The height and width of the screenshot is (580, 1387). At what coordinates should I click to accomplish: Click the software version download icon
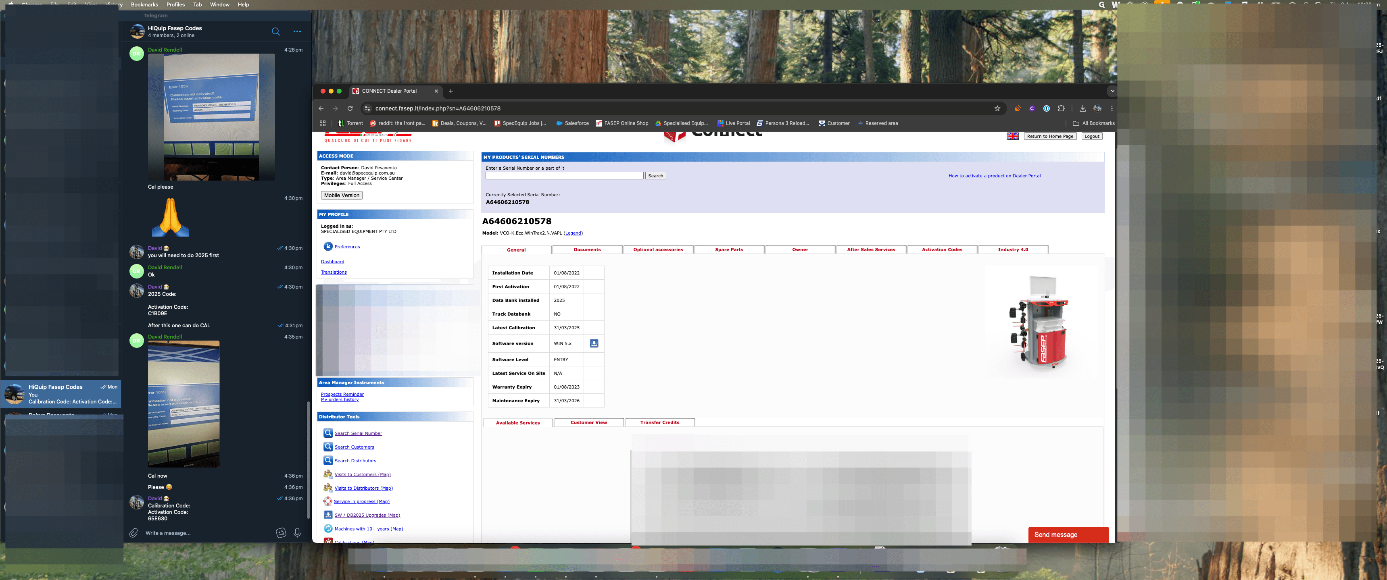[x=594, y=343]
